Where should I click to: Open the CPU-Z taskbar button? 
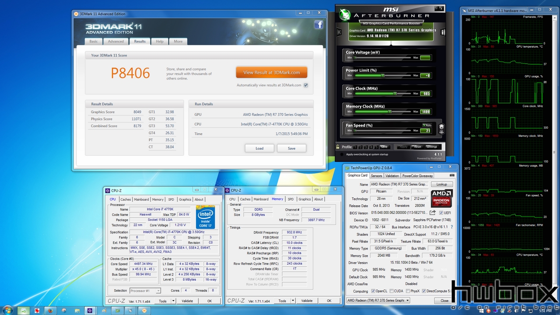[90, 310]
